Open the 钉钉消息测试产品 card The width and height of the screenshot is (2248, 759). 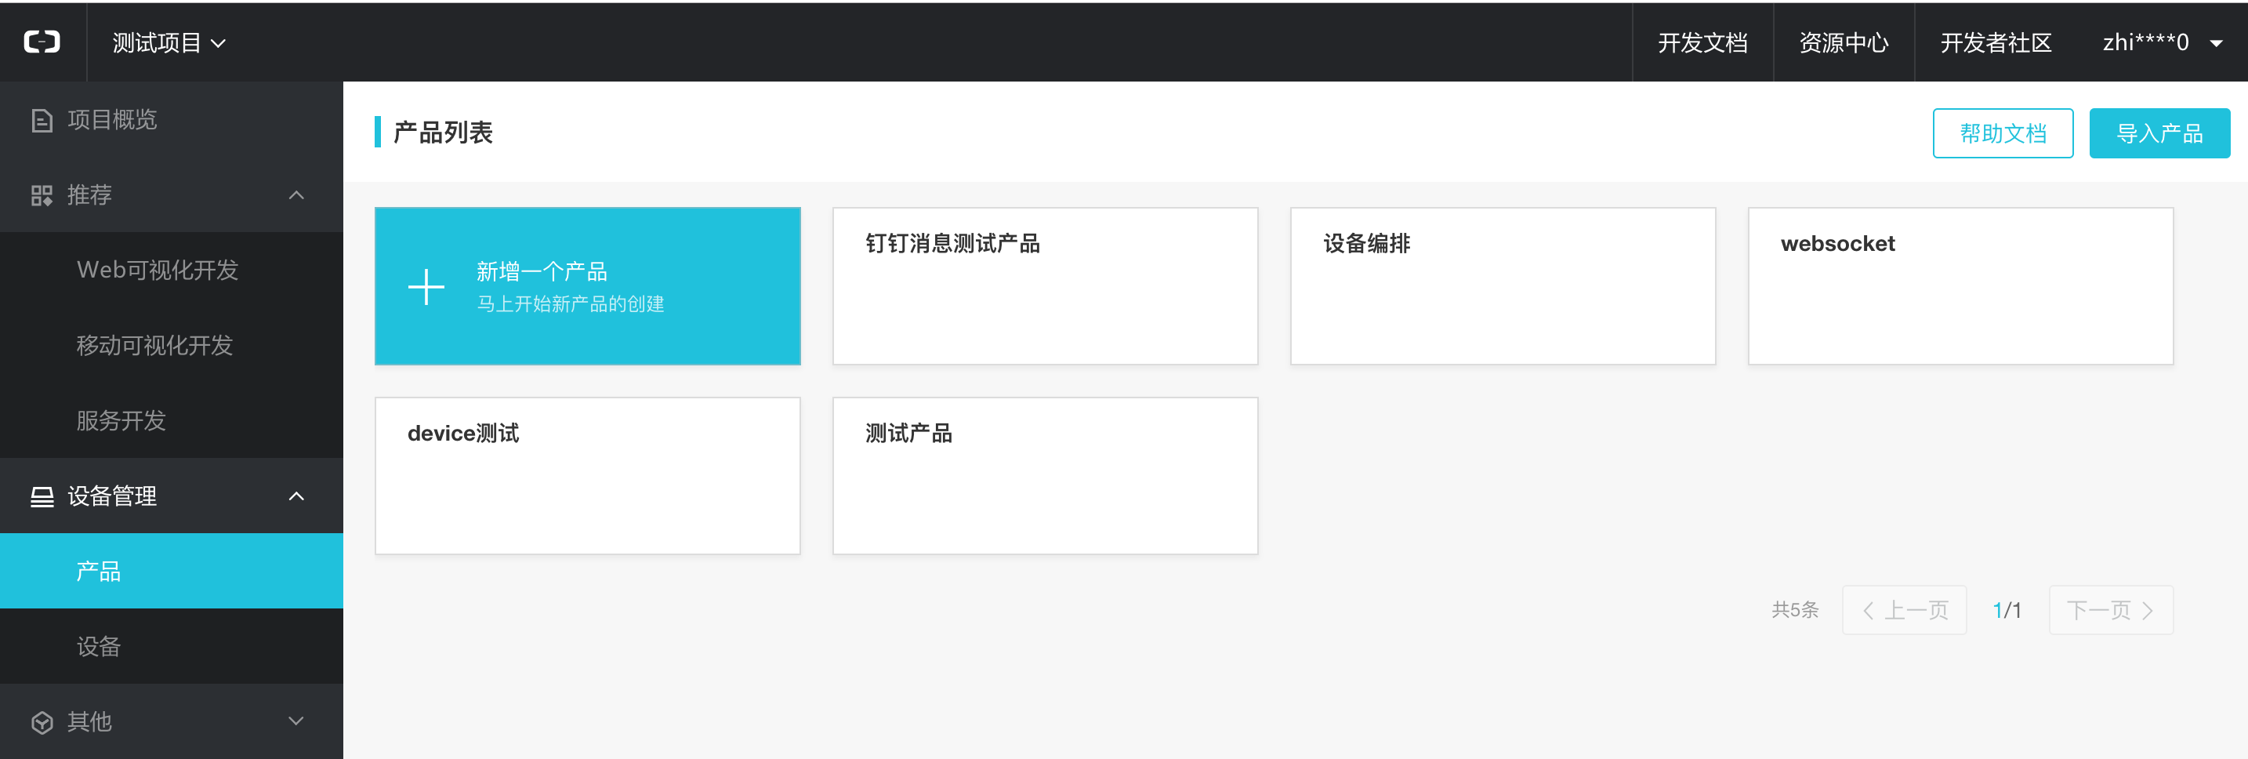(1045, 286)
